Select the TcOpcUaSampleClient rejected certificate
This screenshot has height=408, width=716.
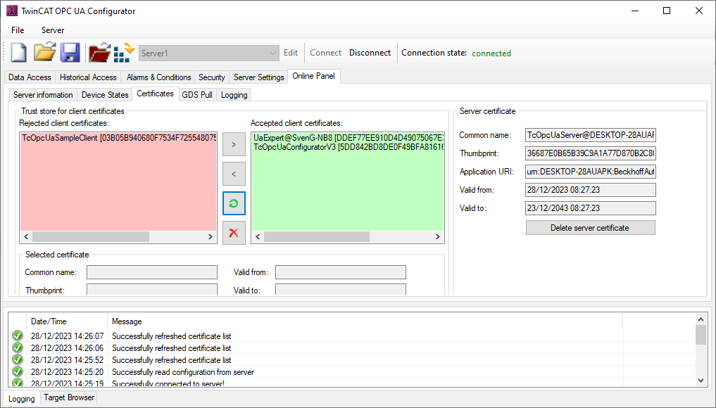[x=119, y=138]
